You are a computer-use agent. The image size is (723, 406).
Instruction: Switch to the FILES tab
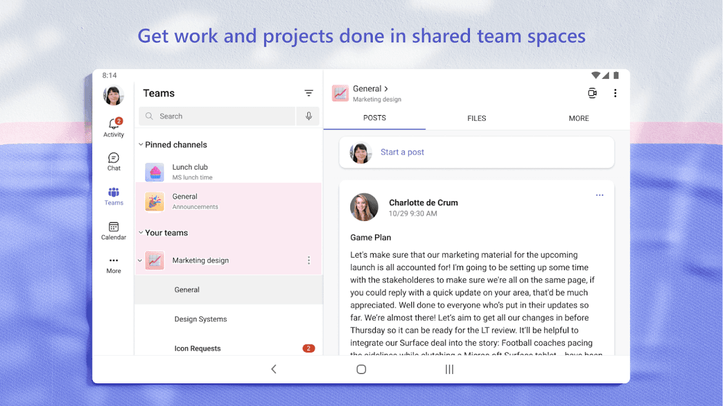tap(477, 118)
